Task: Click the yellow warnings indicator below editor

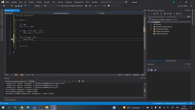Action: [x=22, y=75]
